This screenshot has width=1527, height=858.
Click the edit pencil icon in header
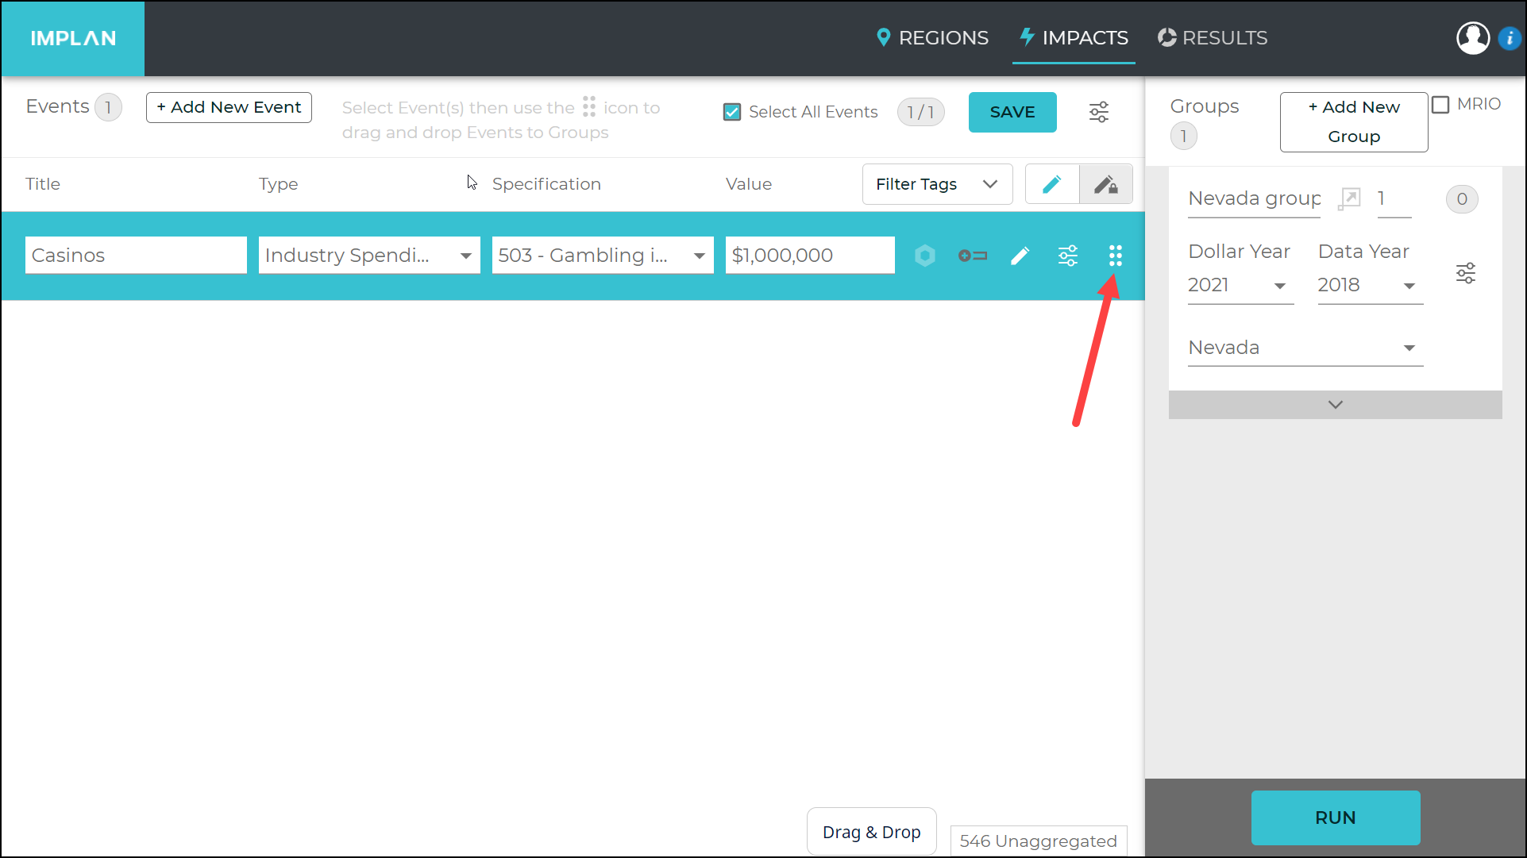coord(1052,184)
